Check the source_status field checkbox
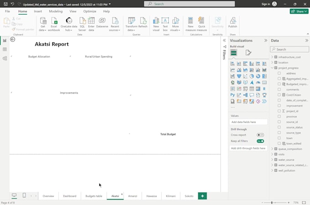The image size is (310, 205). 279,128
